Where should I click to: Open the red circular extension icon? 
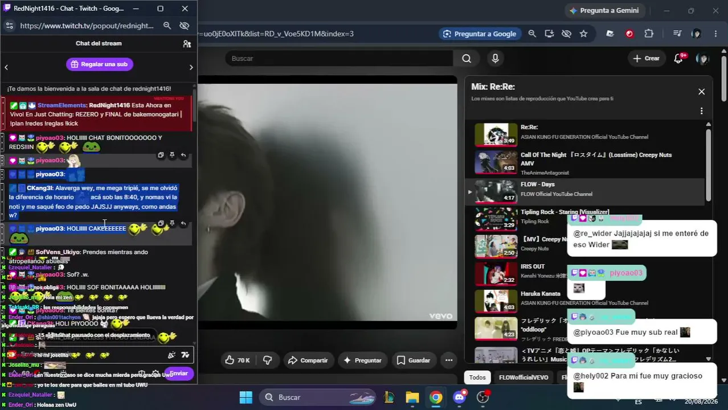(629, 34)
